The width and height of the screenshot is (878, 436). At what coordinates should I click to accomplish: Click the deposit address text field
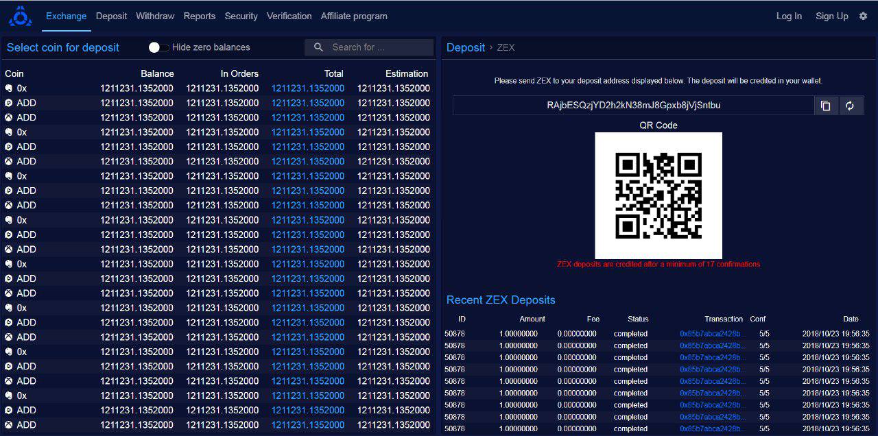pyautogui.click(x=633, y=106)
